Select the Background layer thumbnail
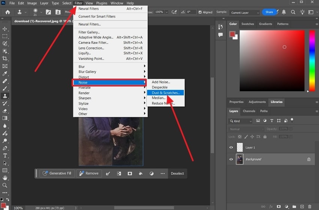This screenshot has width=319, height=210. (x=240, y=159)
